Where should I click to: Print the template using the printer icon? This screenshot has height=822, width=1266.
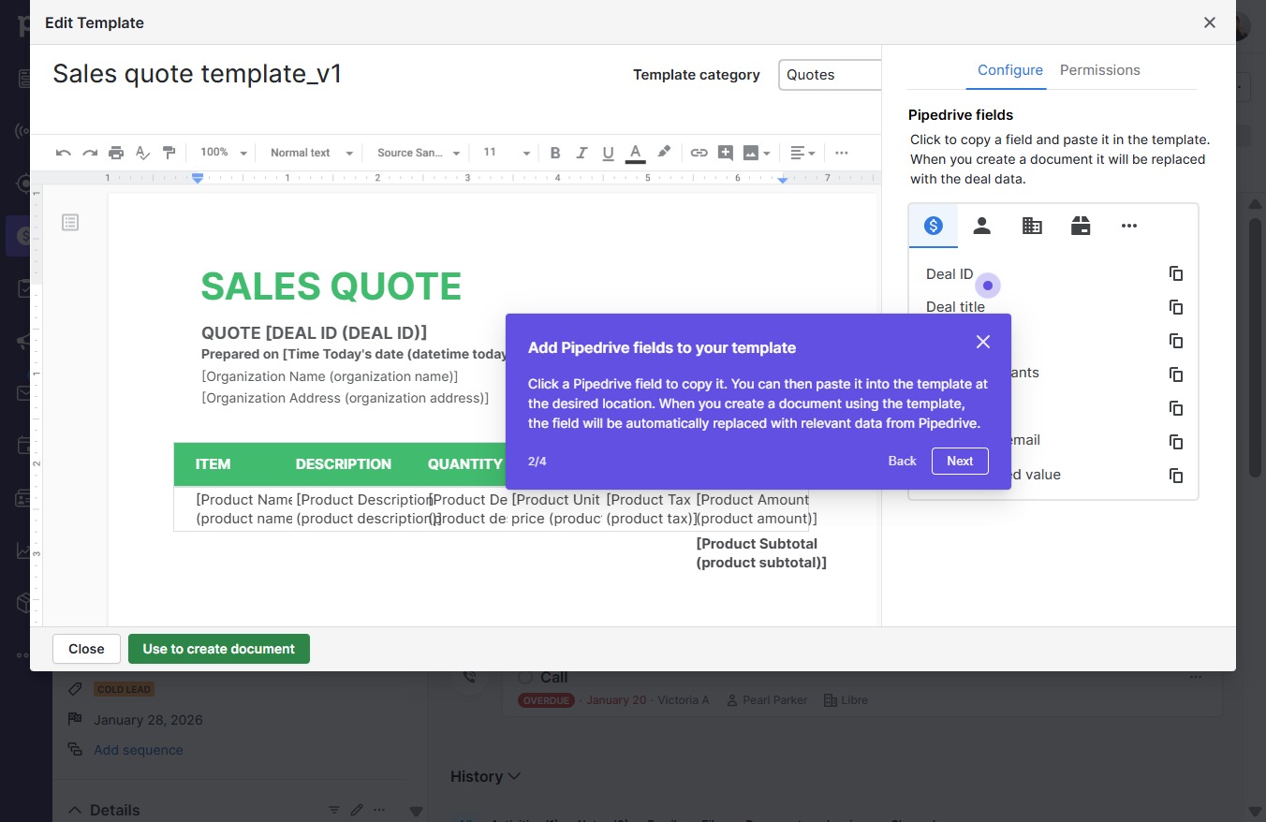coord(116,153)
